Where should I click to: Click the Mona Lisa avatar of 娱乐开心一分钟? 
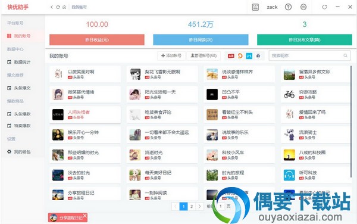[58, 135]
